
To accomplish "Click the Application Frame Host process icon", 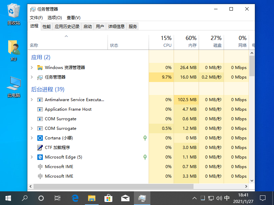I will point(40,109).
